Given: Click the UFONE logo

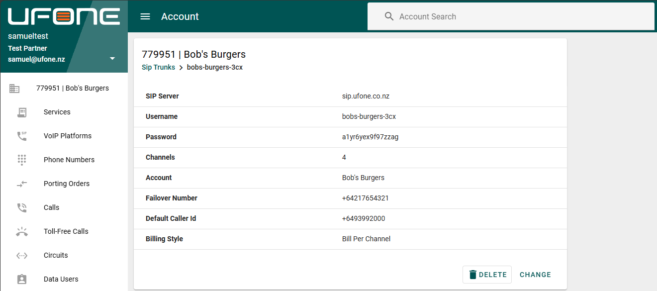Looking at the screenshot, I should pyautogui.click(x=64, y=16).
